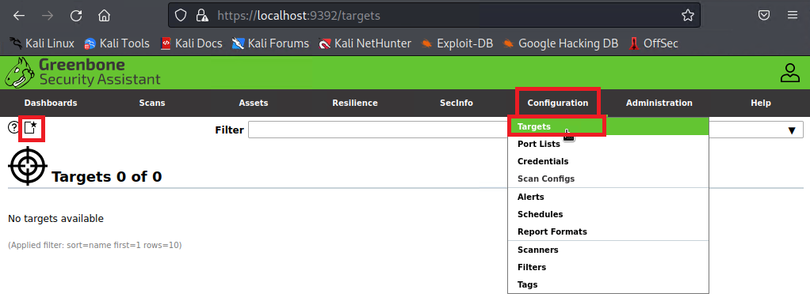Screen dimensions: 810x301
Task: Open the Kali Docs bookmark
Action: click(191, 43)
